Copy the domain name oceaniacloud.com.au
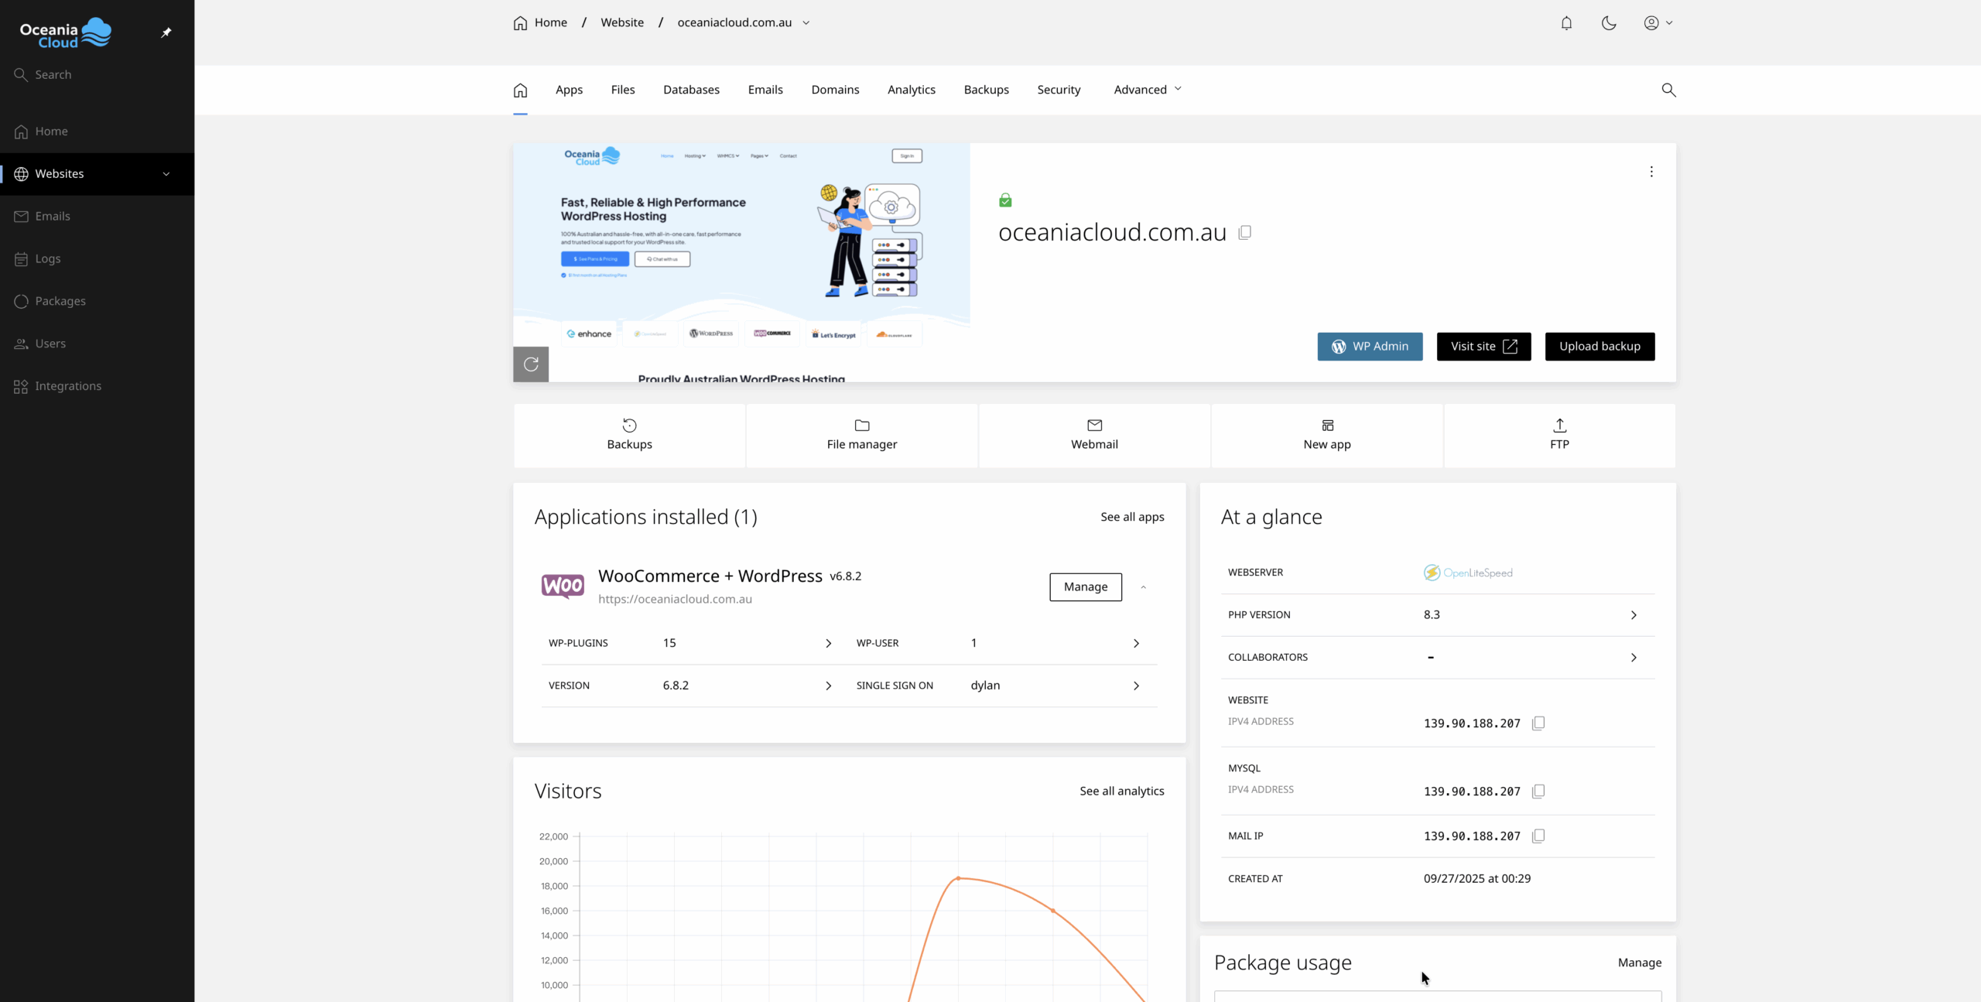Viewport: 1981px width, 1002px height. [x=1245, y=232]
